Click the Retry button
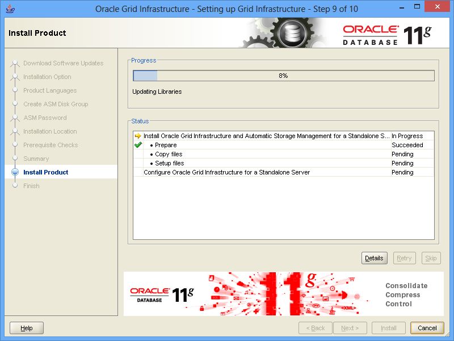 pyautogui.click(x=404, y=258)
